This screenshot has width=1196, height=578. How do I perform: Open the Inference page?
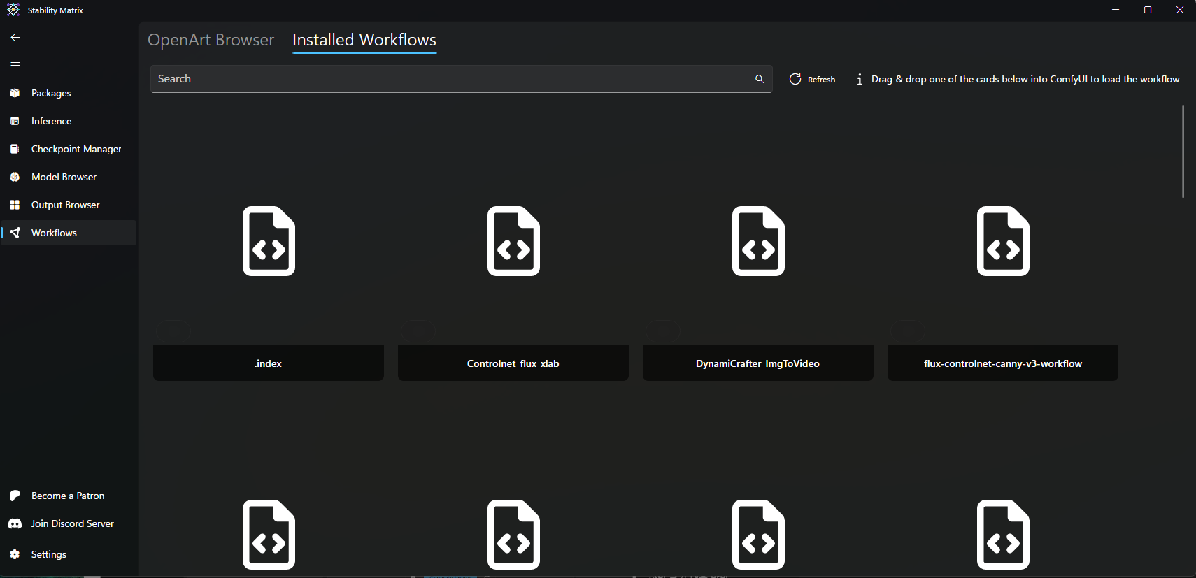tap(69, 121)
